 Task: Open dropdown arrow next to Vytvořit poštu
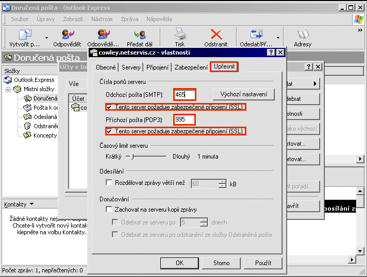pyautogui.click(x=46, y=38)
